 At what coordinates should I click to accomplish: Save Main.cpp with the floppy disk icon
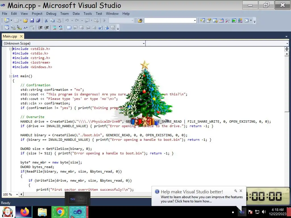click(32, 20)
